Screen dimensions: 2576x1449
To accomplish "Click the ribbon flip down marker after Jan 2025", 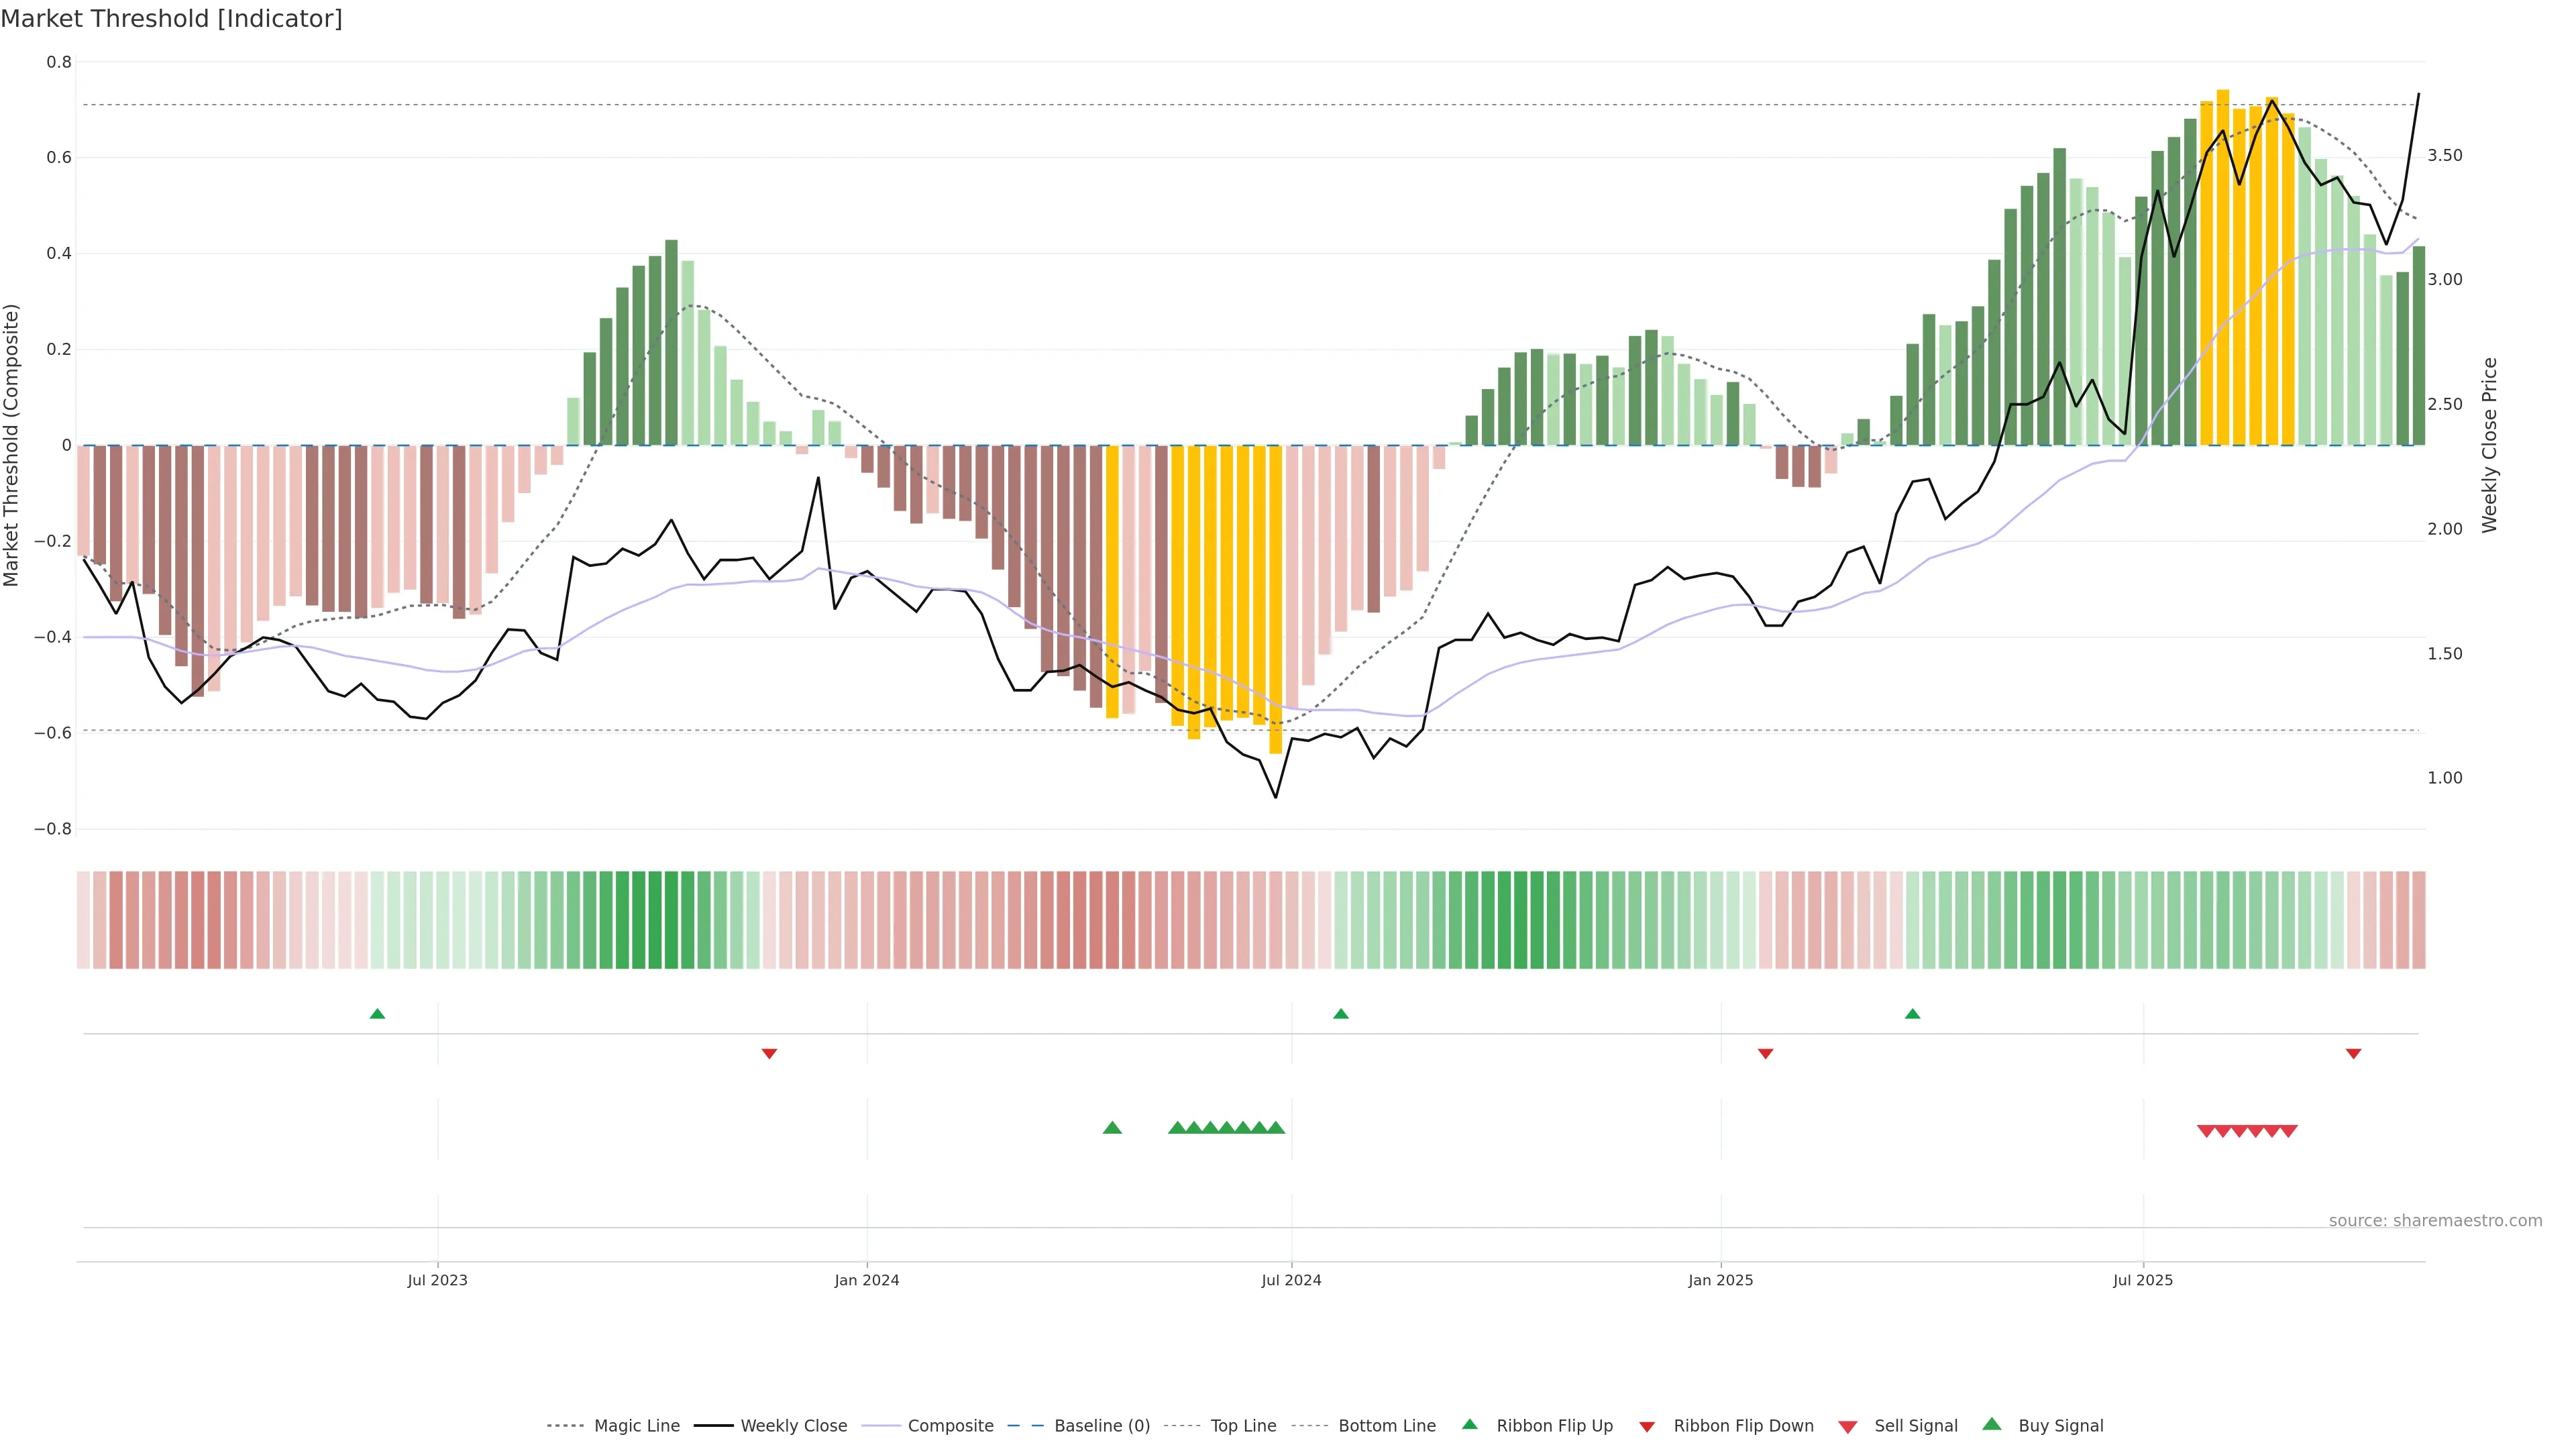I will point(1765,1054).
